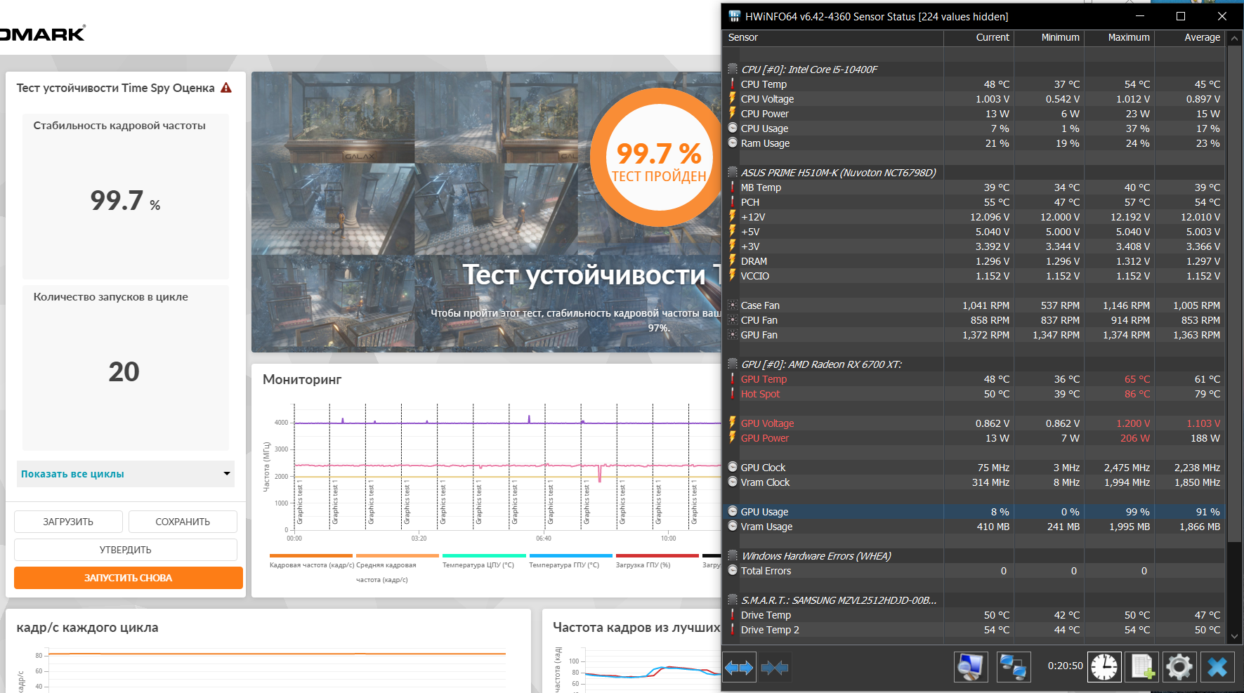Screen dimensions: 1244x693
Task: Open the HWiNFO summary monitor-with-magnifier icon
Action: (971, 667)
